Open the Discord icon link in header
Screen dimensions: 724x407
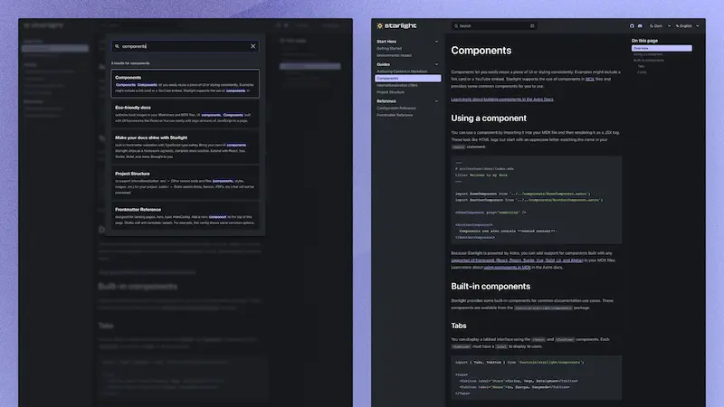pos(640,26)
